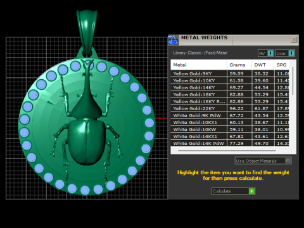The width and height of the screenshot is (304, 228).
Task: Sort by the Grams column header
Action: 239,65
